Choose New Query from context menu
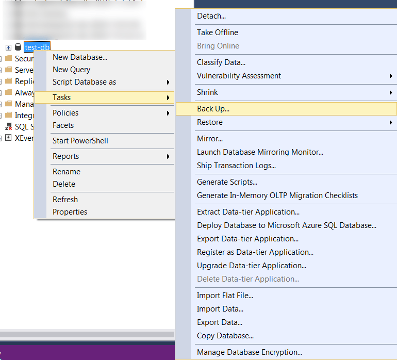Image resolution: width=397 pixels, height=360 pixels. 71,70
